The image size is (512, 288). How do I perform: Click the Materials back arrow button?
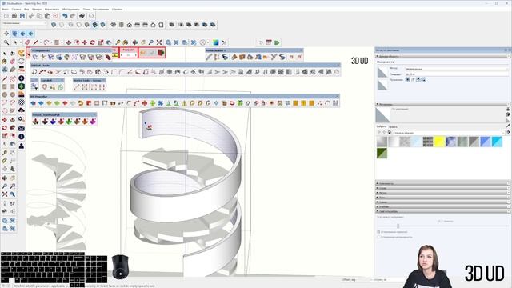click(x=379, y=133)
